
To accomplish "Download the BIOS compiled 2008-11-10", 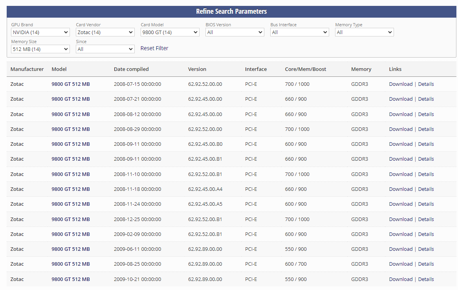I will 401,174.
